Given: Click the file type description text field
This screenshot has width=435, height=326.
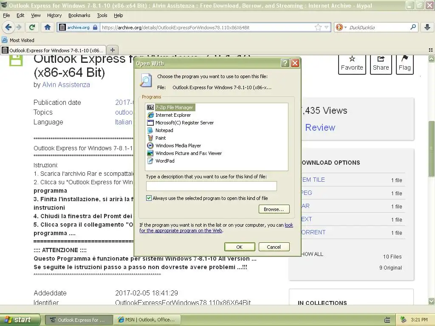Looking at the screenshot, I should (x=212, y=186).
